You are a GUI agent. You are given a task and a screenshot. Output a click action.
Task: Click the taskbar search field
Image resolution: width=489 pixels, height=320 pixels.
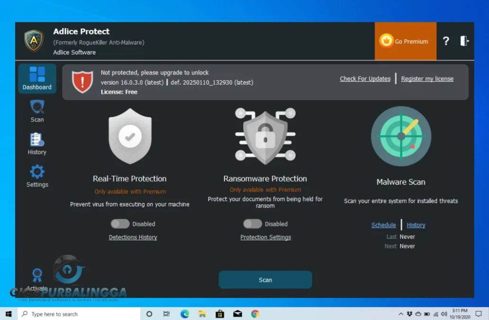tap(79, 314)
